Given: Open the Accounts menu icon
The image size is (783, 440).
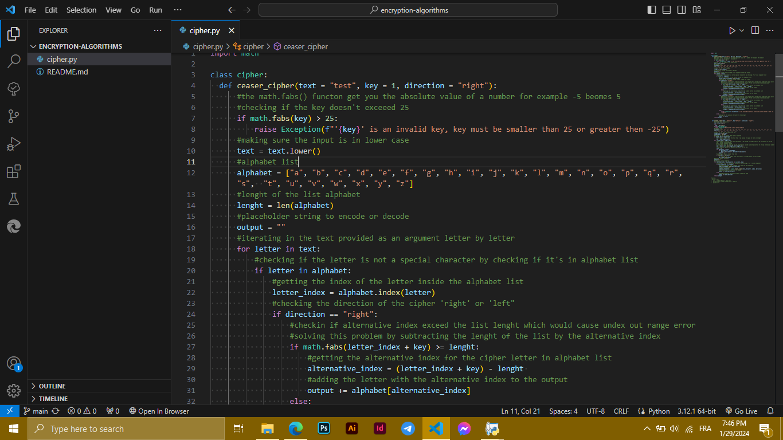Looking at the screenshot, I should point(14,364).
